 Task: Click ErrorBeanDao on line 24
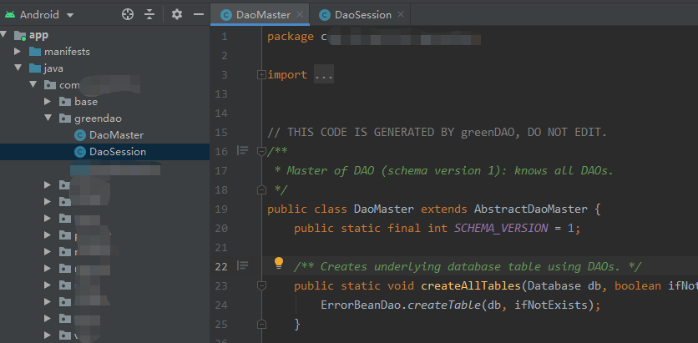(360, 305)
